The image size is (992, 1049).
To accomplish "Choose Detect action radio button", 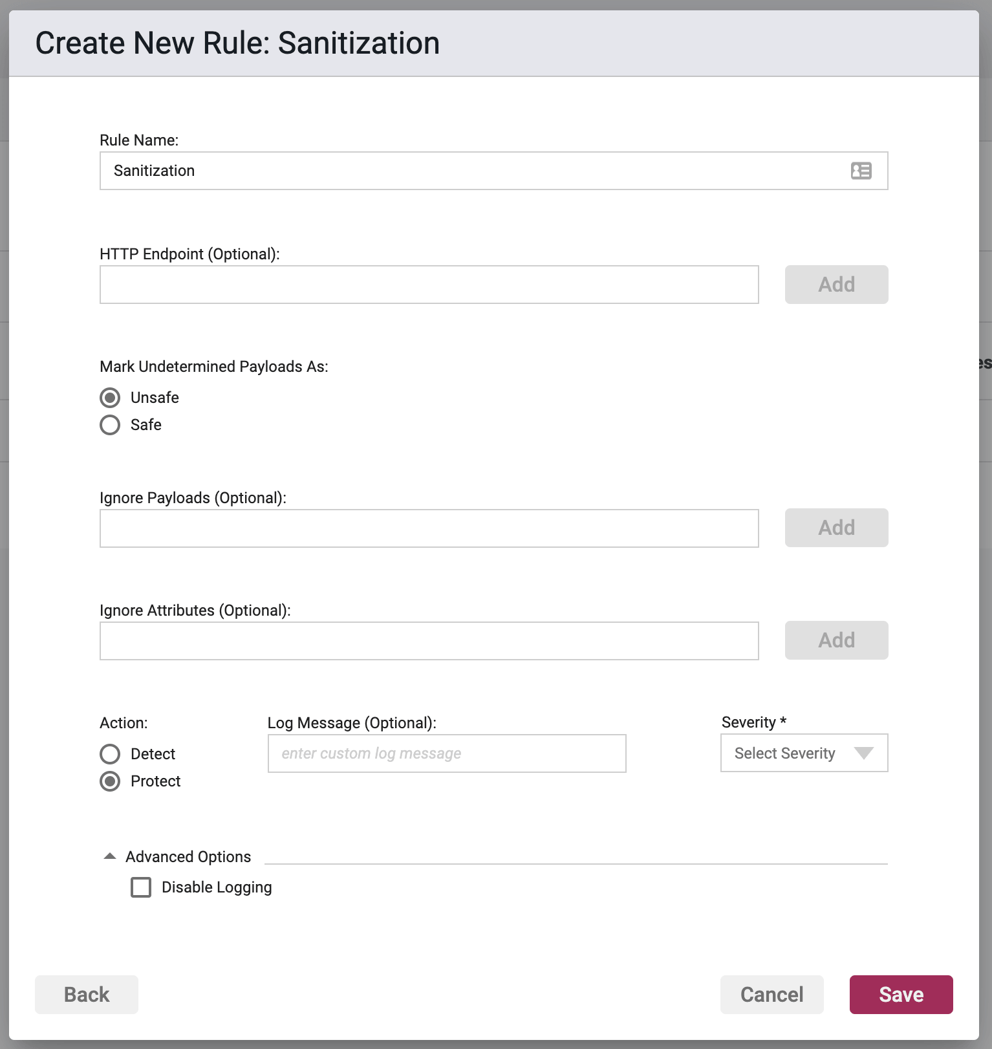I will (x=110, y=754).
